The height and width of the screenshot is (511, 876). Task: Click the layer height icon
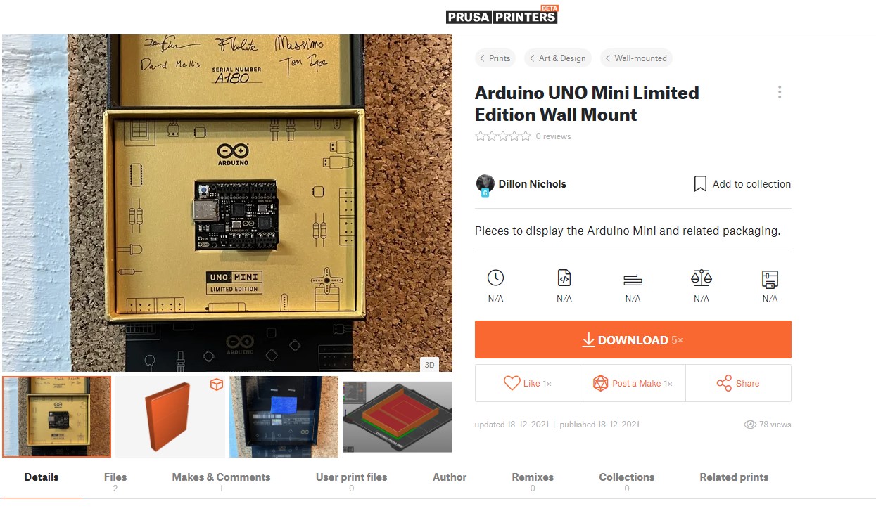[633, 280]
